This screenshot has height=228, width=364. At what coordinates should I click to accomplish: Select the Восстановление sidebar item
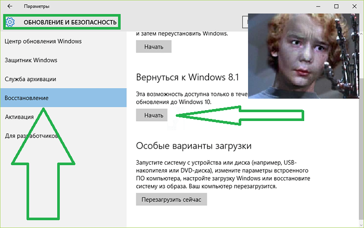(27, 98)
